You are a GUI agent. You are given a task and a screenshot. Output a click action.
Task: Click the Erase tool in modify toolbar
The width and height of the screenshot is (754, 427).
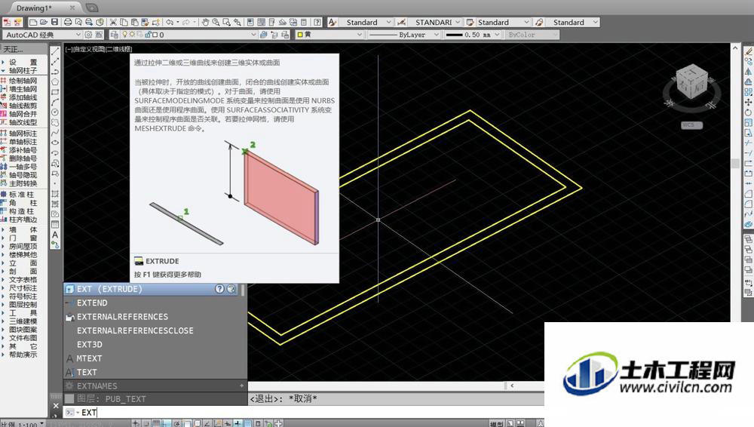748,51
